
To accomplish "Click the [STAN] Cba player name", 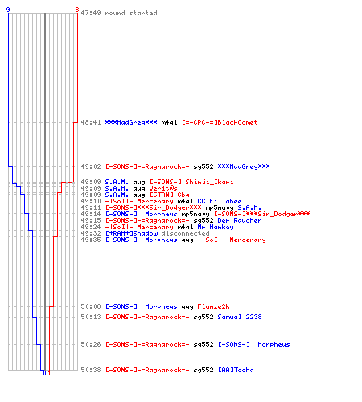I will (x=170, y=195).
